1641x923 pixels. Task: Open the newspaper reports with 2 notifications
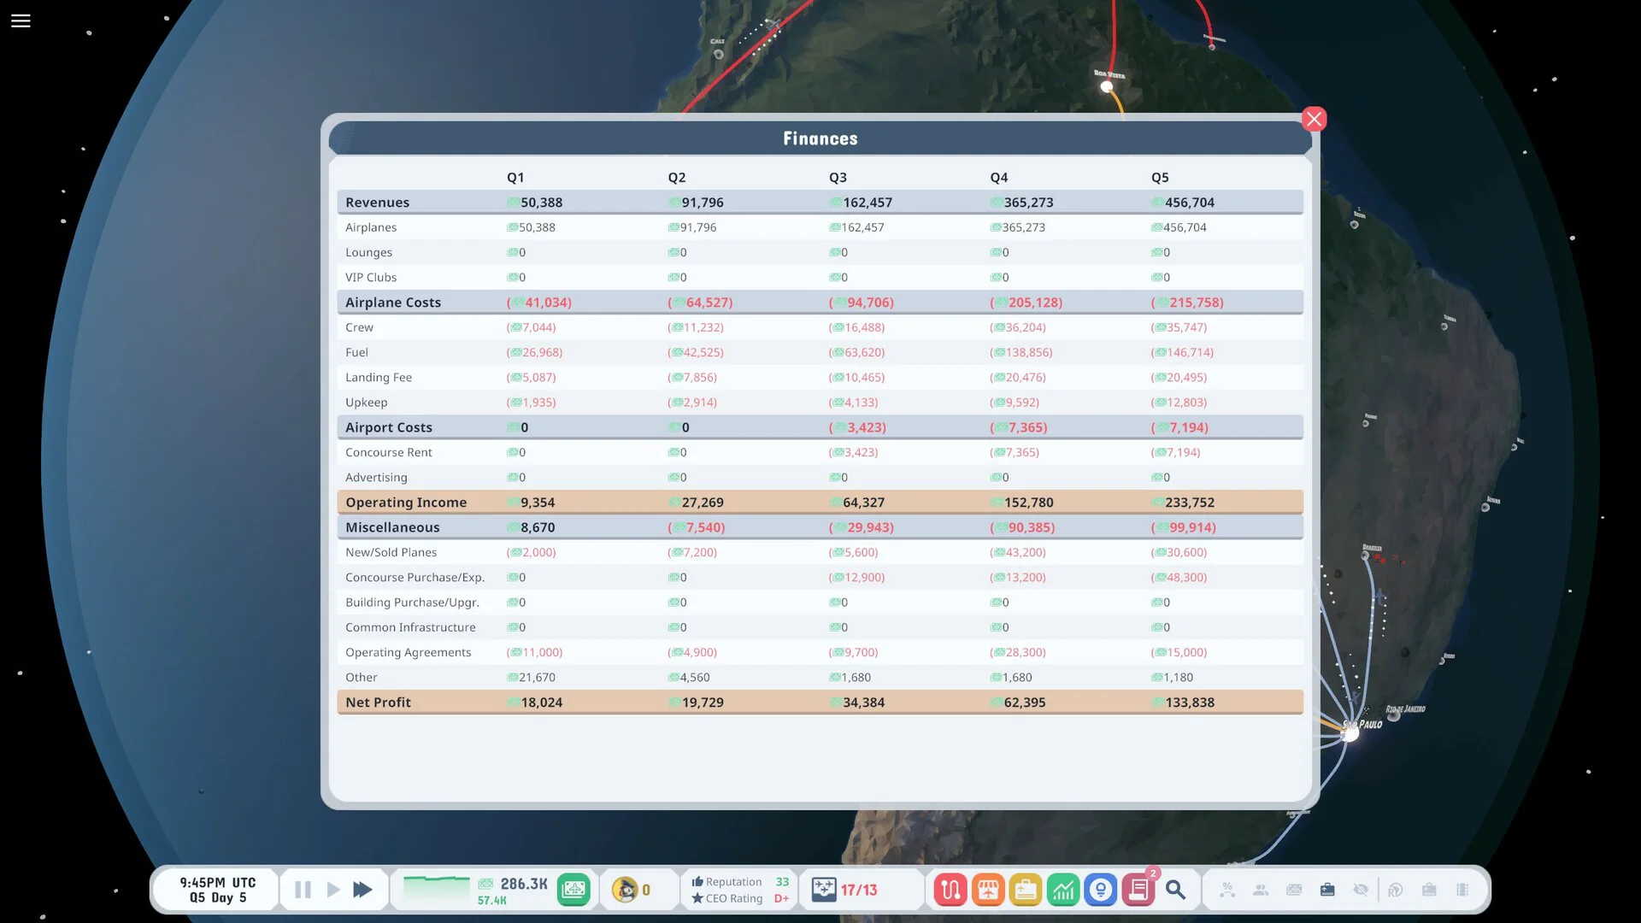coord(1138,889)
